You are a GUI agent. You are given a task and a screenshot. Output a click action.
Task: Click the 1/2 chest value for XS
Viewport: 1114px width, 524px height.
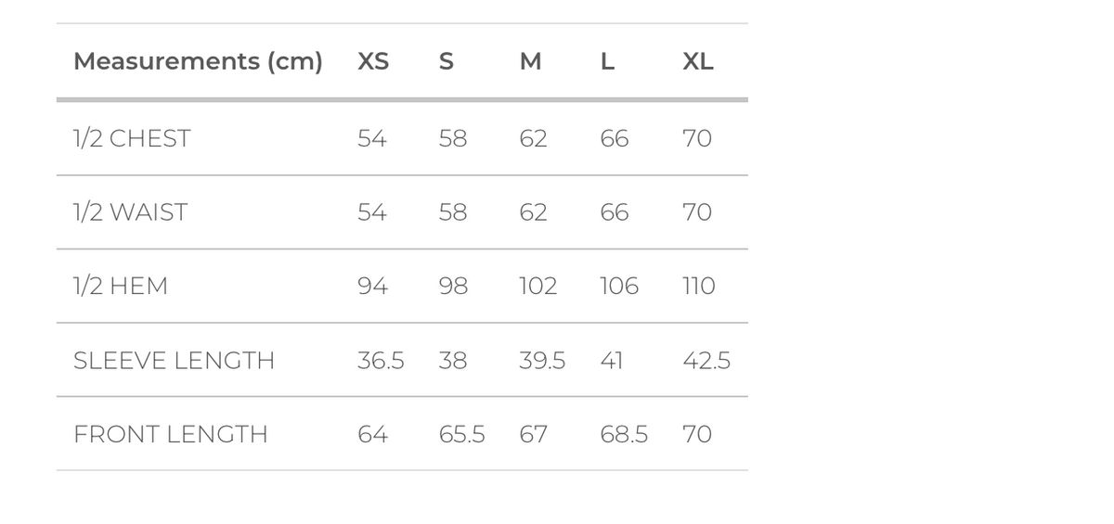pos(372,139)
